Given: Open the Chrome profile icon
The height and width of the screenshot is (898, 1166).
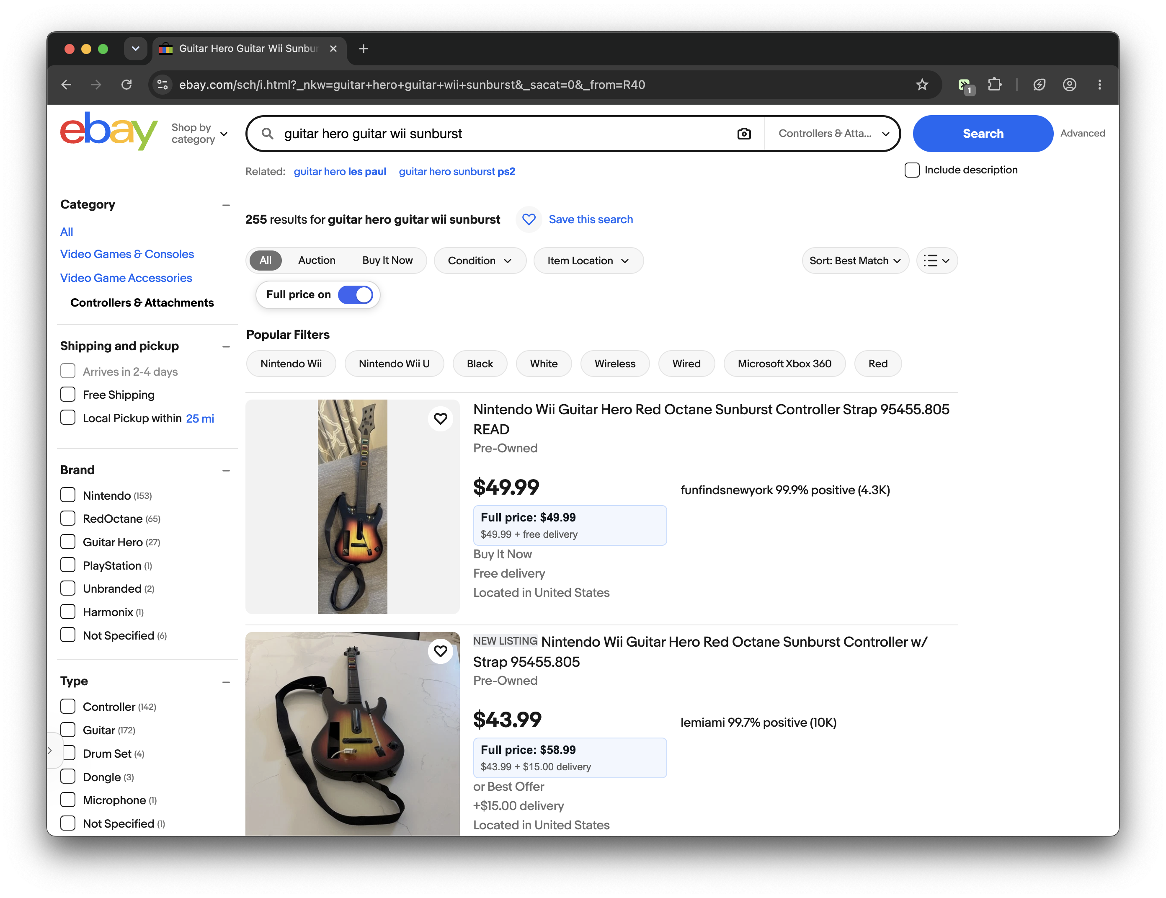Looking at the screenshot, I should click(1069, 84).
